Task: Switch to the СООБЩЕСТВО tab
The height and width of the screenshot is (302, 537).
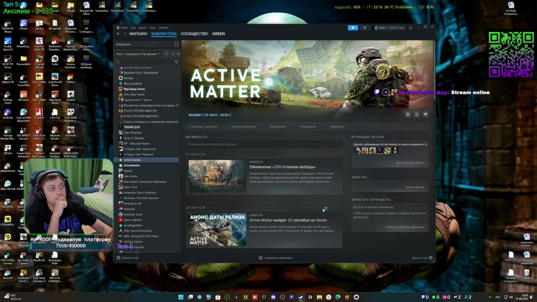Action: [194, 34]
